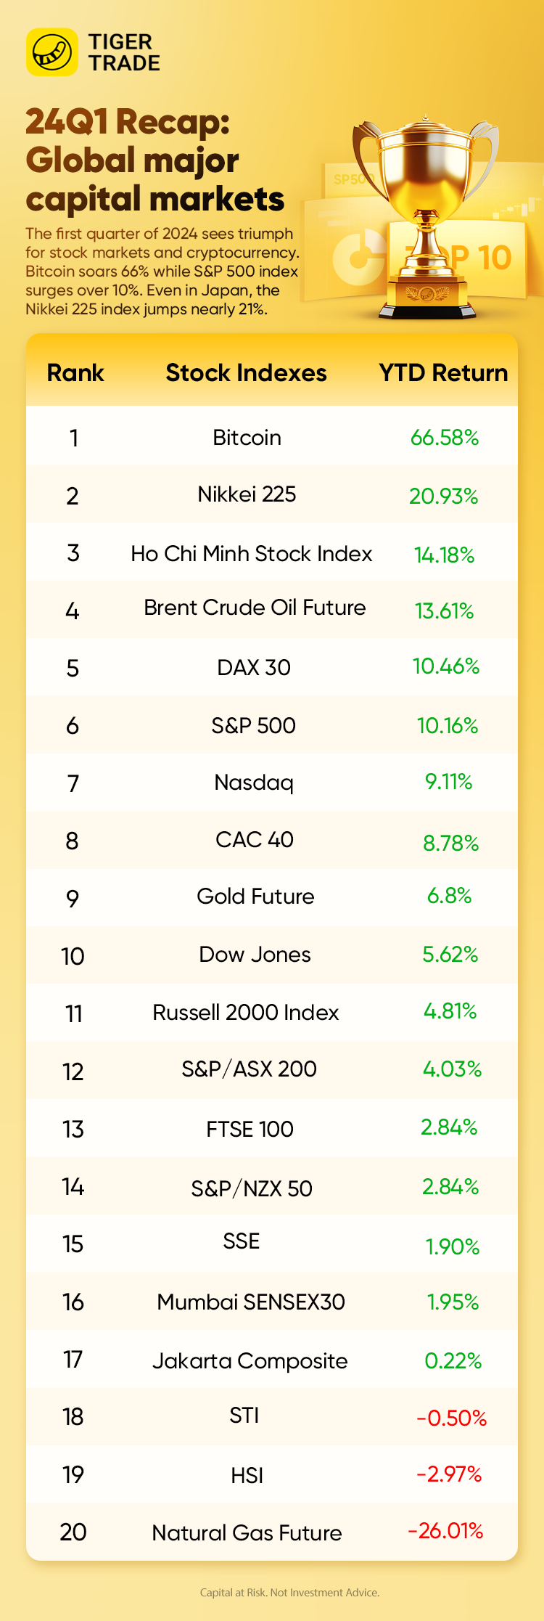Click the HSI negative return value

coord(449,1474)
